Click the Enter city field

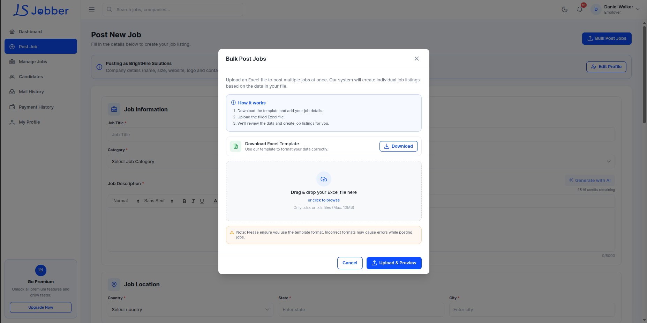[x=532, y=310]
